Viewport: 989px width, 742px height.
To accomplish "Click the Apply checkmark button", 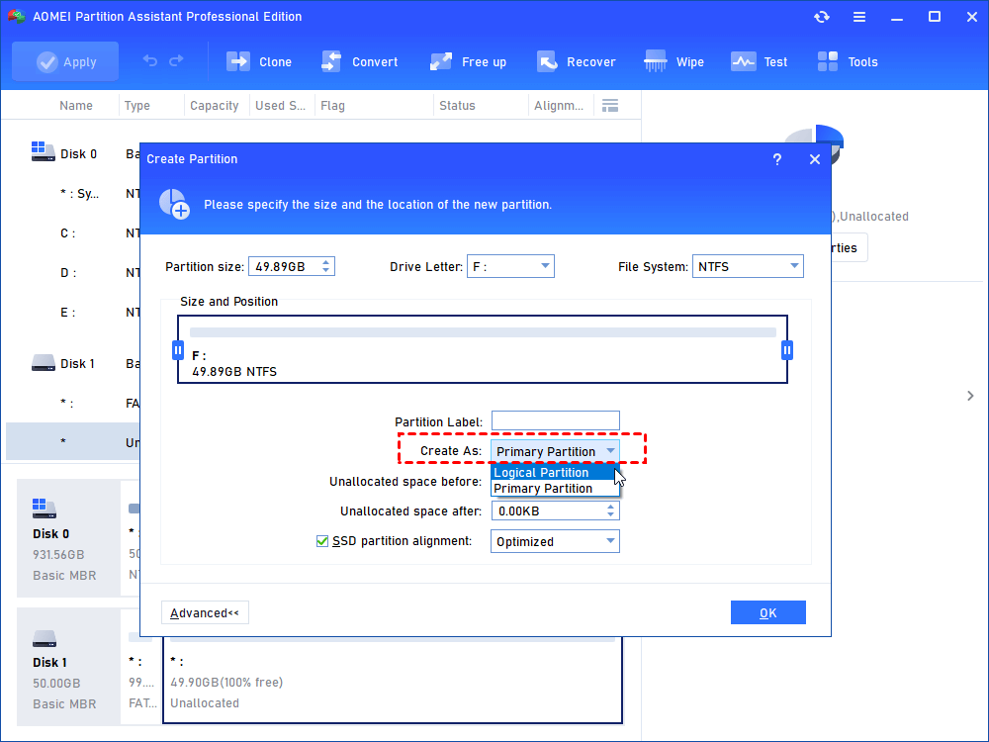I will tap(65, 61).
